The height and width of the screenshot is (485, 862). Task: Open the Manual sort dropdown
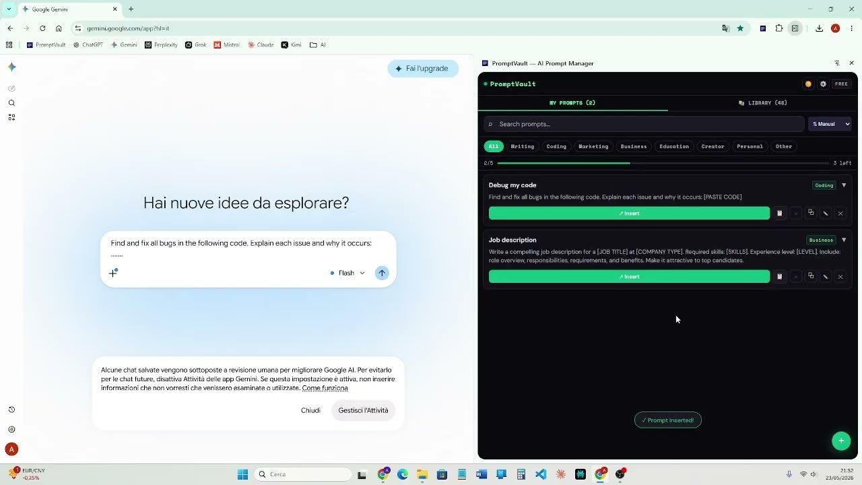pyautogui.click(x=830, y=124)
